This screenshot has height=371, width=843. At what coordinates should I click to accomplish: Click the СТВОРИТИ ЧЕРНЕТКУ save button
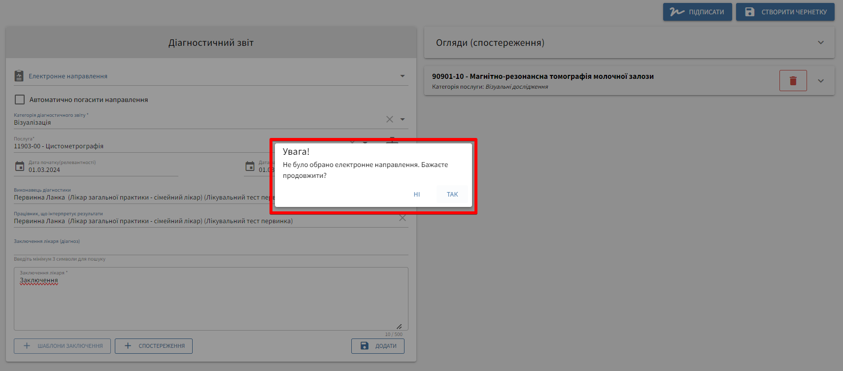pos(785,12)
